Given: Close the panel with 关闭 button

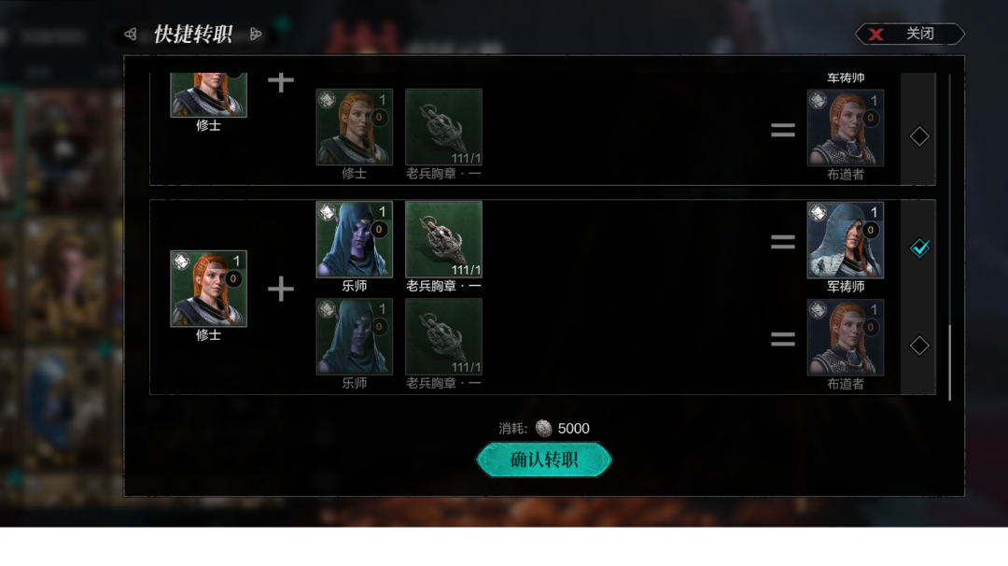Looking at the screenshot, I should 910,34.
